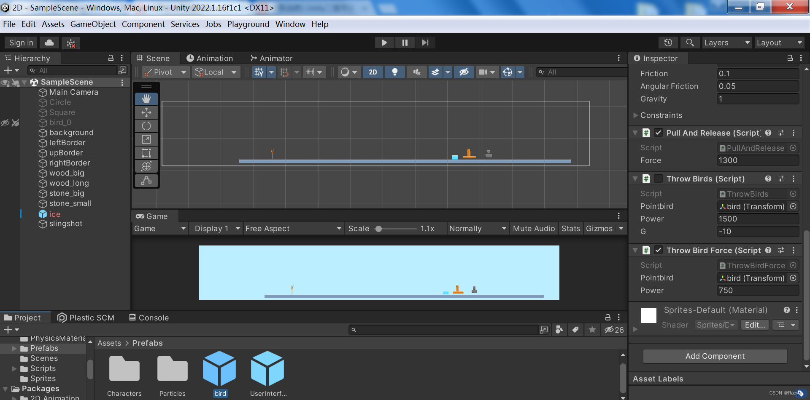Disable the Throw Bird Force script checkbox
The width and height of the screenshot is (810, 400).
(x=658, y=250)
